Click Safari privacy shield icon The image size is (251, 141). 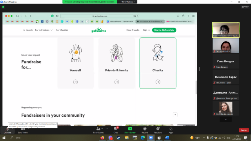point(57,16)
